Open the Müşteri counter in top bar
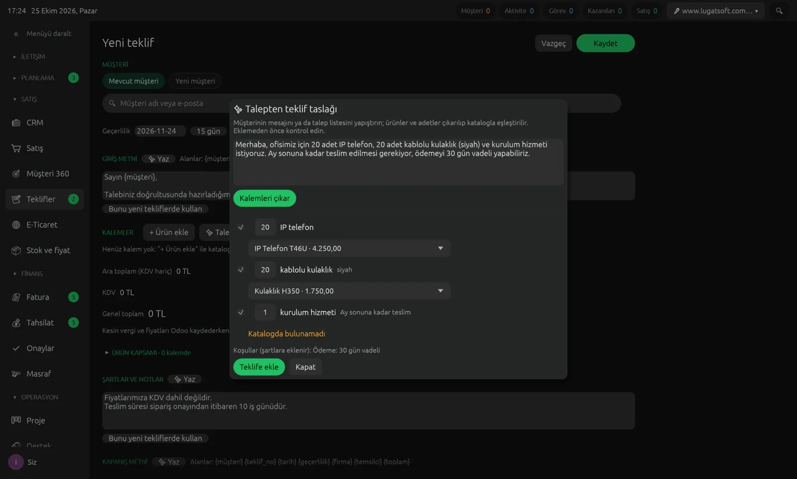Screen dimensions: 797x479 pyautogui.click(x=475, y=10)
